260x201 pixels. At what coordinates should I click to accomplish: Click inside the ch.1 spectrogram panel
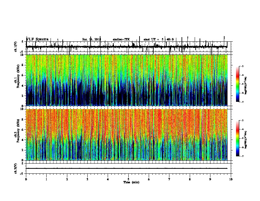click(x=127, y=80)
